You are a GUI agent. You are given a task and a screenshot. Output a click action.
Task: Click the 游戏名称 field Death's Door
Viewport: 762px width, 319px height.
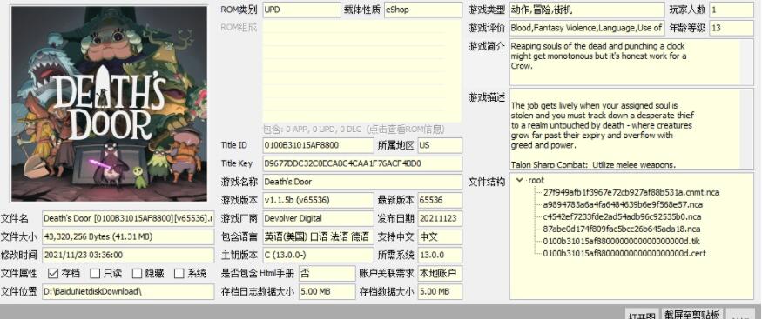(x=362, y=182)
